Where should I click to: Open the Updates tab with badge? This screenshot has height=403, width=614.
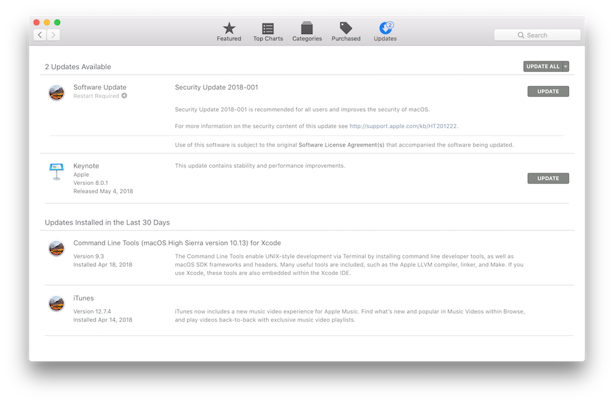[385, 32]
